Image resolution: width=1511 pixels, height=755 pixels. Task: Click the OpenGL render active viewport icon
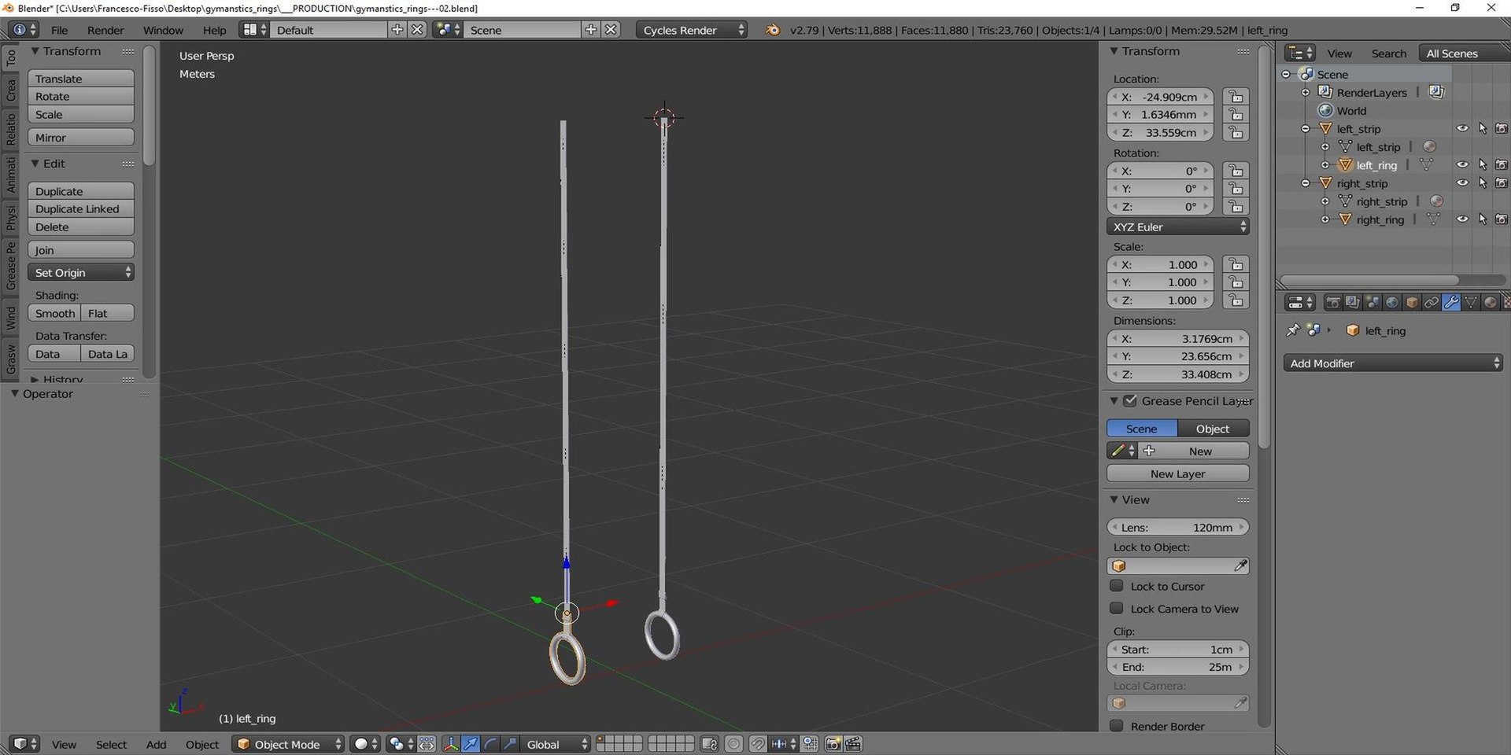click(833, 744)
